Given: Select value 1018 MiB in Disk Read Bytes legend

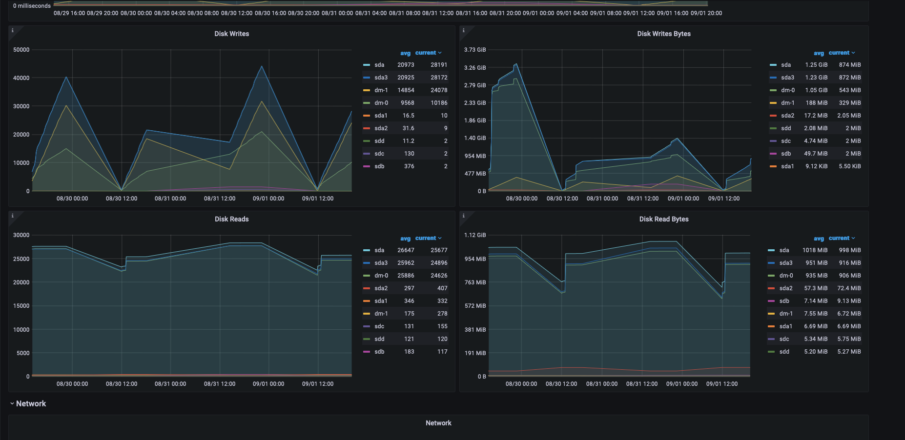Looking at the screenshot, I should click(x=815, y=250).
